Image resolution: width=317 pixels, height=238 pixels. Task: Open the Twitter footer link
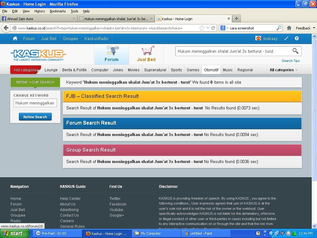pos(115,199)
